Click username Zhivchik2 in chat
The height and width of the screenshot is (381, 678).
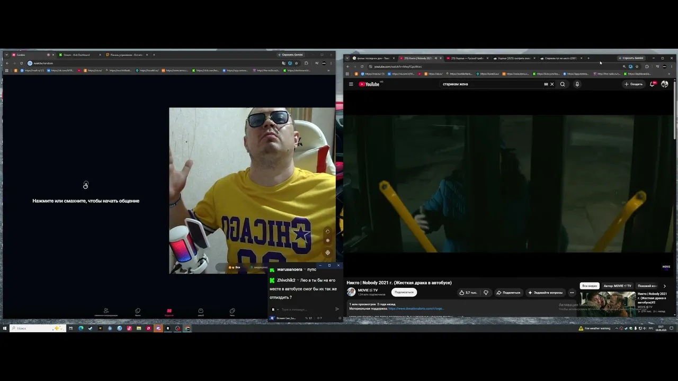tap(286, 280)
